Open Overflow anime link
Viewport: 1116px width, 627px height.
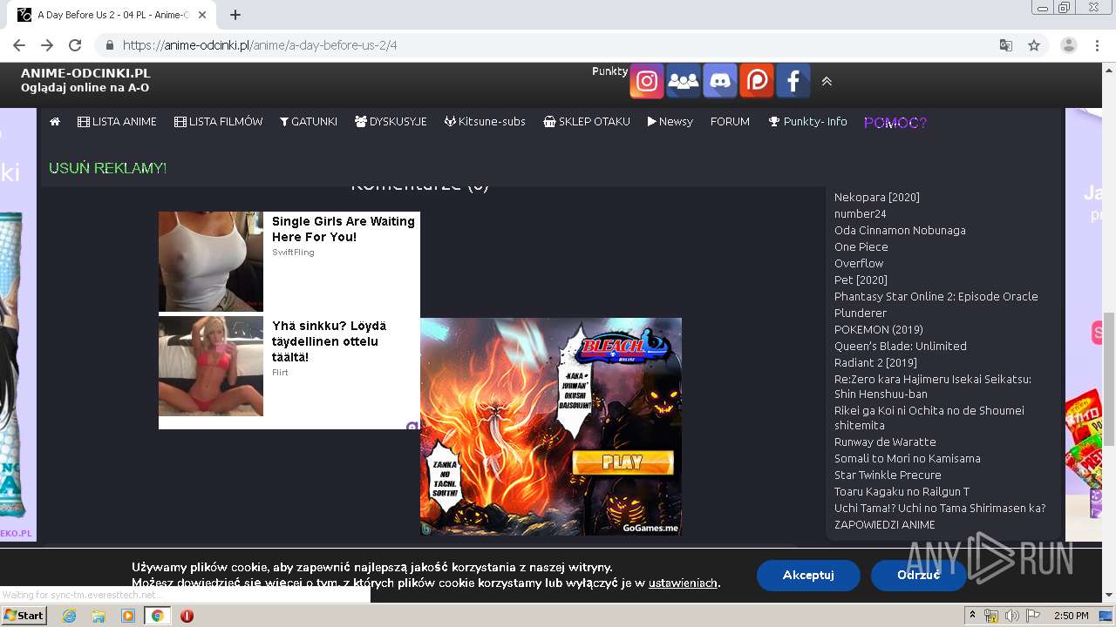(859, 264)
